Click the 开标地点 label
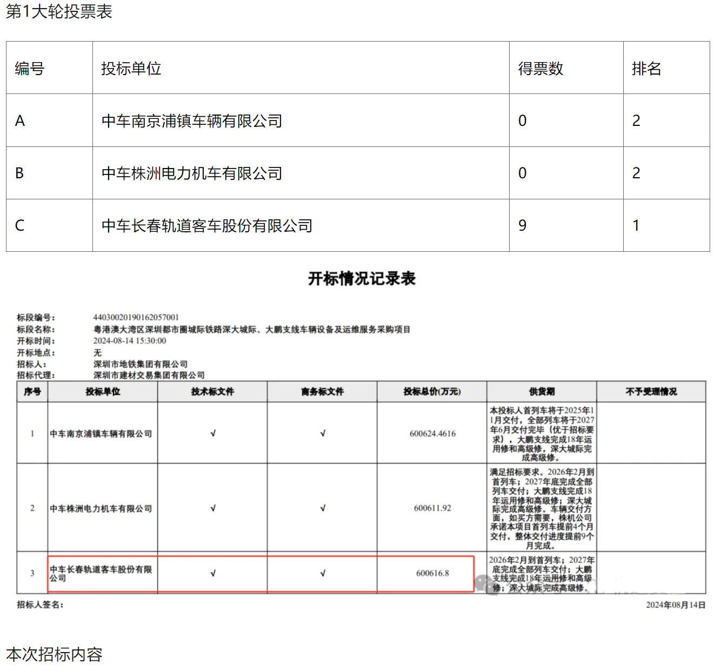This screenshot has width=728, height=671. coord(36,353)
